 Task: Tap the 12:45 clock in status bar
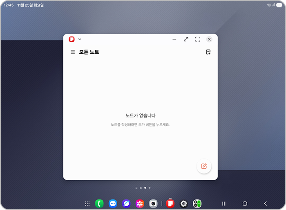tap(9, 5)
